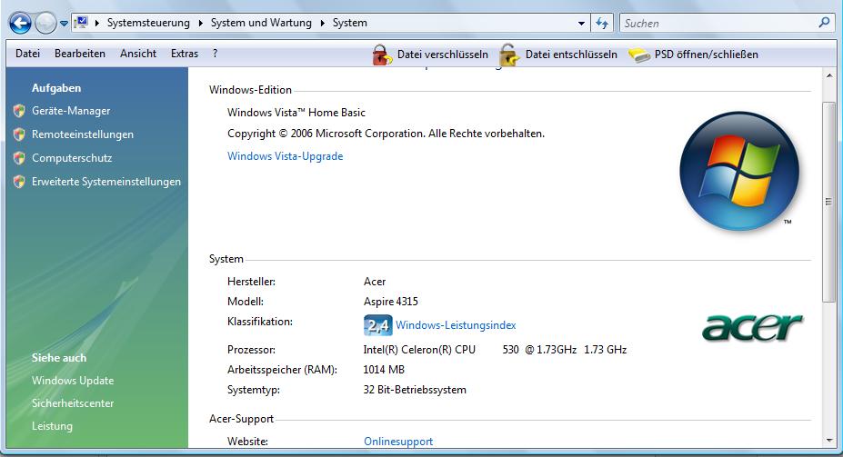Open the Bearbeiten menu
This screenshot has height=457, width=843.
79,54
